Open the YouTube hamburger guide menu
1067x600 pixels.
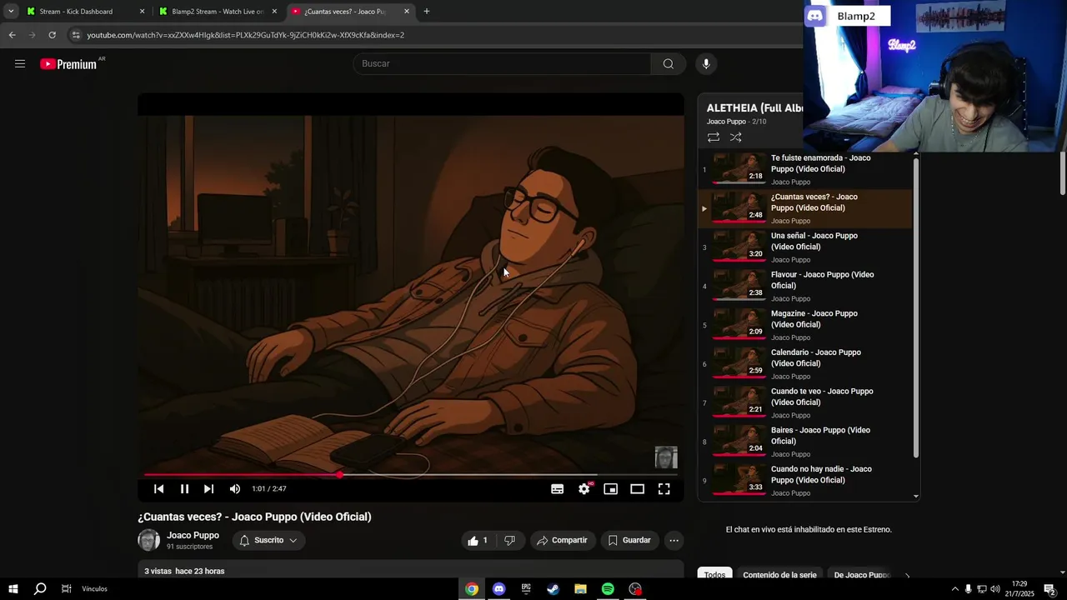point(20,64)
